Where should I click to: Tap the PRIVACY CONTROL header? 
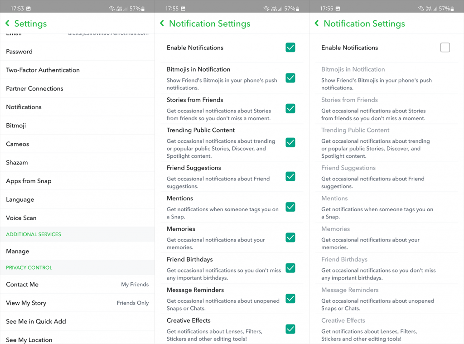click(x=29, y=267)
